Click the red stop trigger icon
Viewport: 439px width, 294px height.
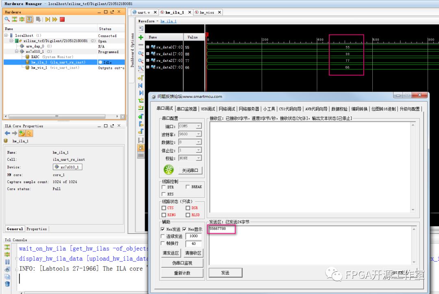point(62,19)
